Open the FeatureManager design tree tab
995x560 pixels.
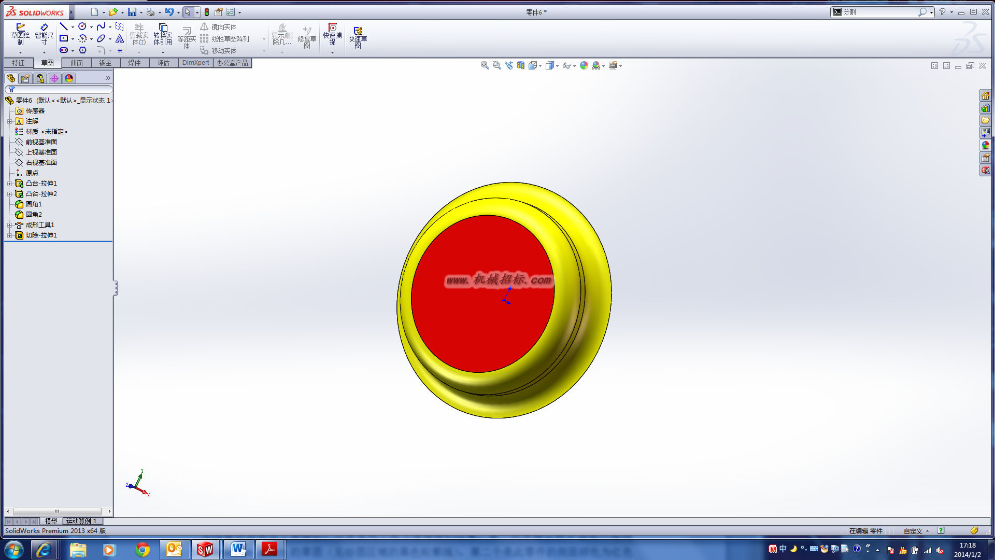[x=11, y=78]
